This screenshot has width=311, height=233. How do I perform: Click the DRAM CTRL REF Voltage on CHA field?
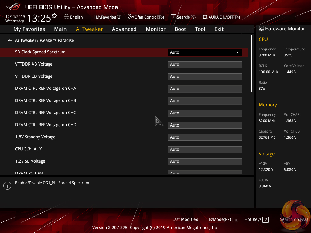tap(205, 89)
